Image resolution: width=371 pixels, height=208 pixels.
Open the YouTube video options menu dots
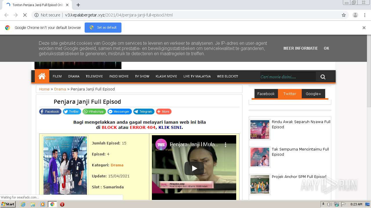click(225, 145)
